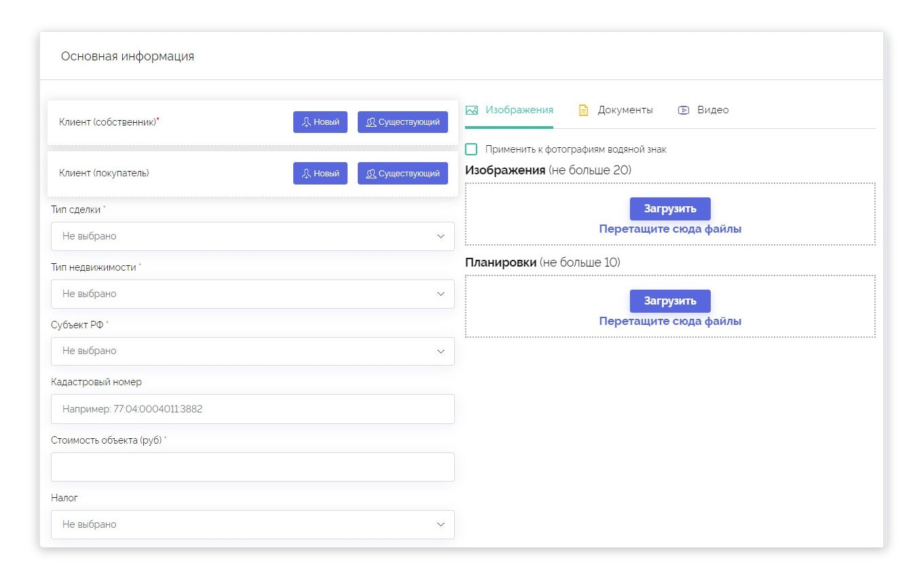This screenshot has height=582, width=911.
Task: Click Перетащите сюда файлы in Изображения area
Action: (669, 229)
